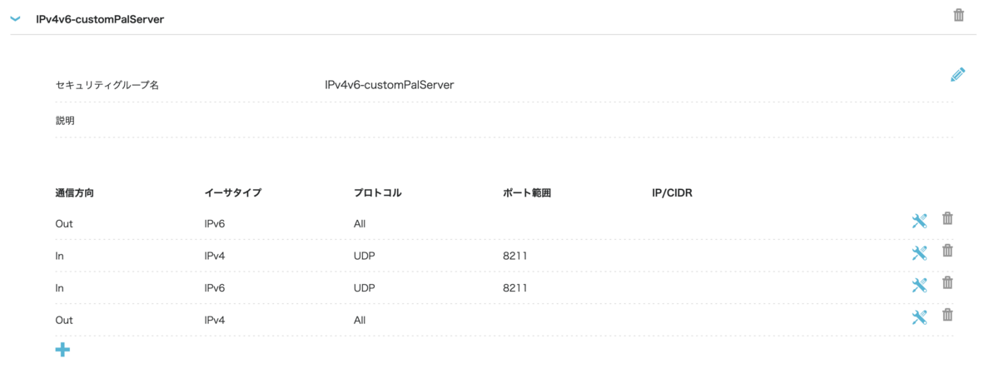The width and height of the screenshot is (999, 384).
Task: Edit the In IPv6 UDP 8211 rule
Action: (919, 285)
